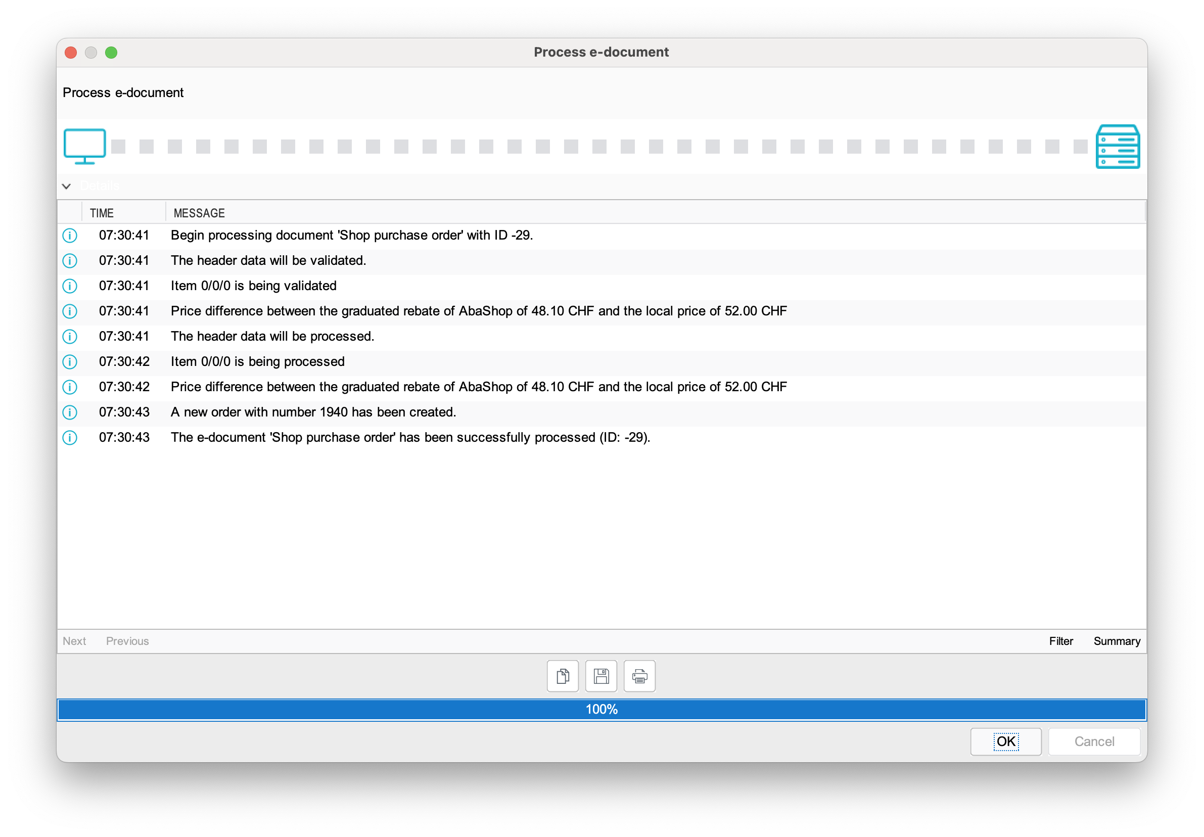This screenshot has height=837, width=1204.
Task: Drag the 100% progress bar indicator
Action: click(603, 709)
